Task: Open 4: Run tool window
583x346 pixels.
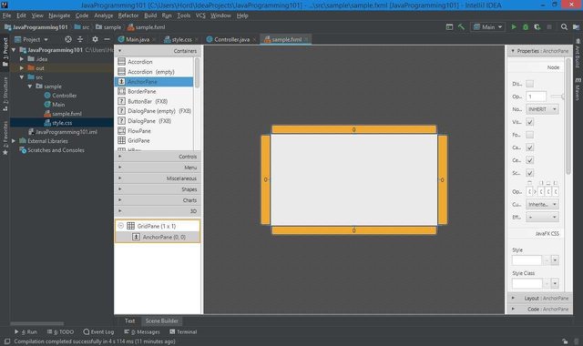Action: pyautogui.click(x=26, y=331)
